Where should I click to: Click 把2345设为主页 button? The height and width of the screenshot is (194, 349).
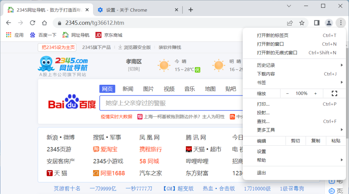57,47
